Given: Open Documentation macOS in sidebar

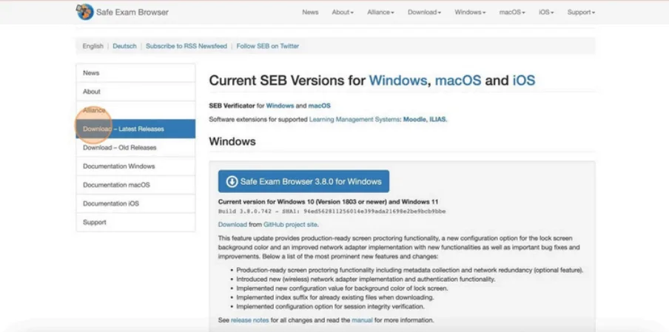Looking at the screenshot, I should (135, 185).
